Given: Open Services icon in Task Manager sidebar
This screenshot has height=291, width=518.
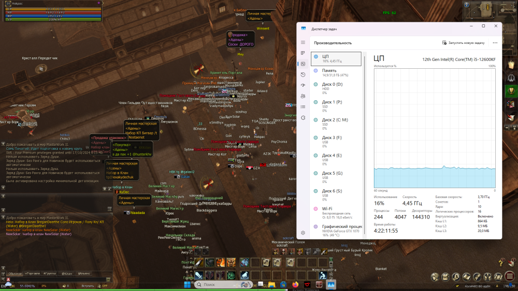Looking at the screenshot, I should tap(303, 118).
